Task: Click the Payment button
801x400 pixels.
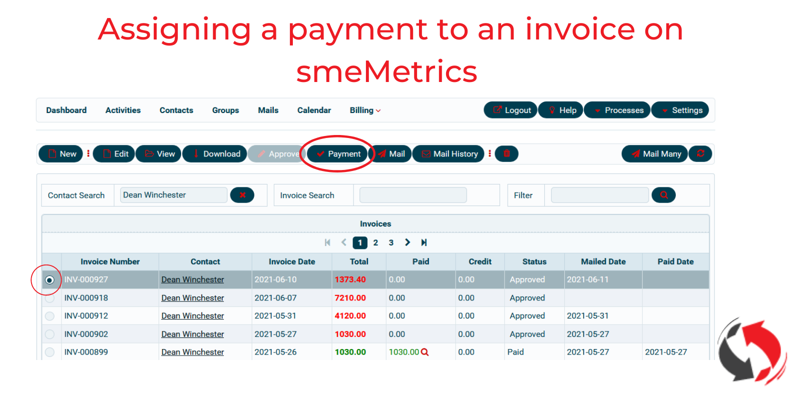Action: (x=337, y=153)
